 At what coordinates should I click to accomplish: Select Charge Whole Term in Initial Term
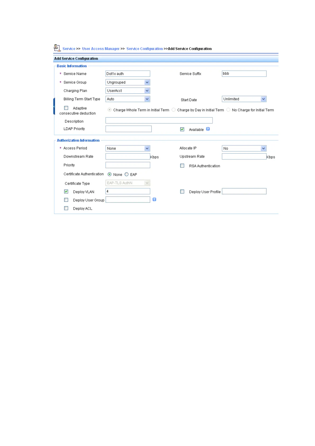point(109,110)
